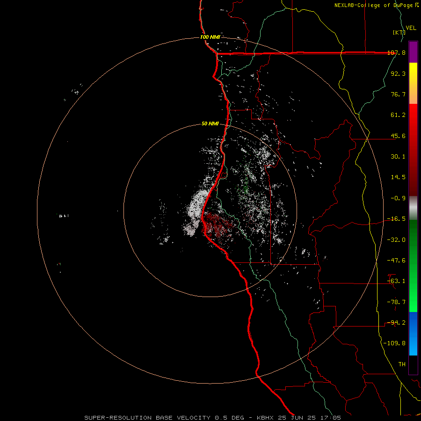Screen dimensions: 421x421
Task: Select the 61.2 scale value
Action: click(x=398, y=115)
